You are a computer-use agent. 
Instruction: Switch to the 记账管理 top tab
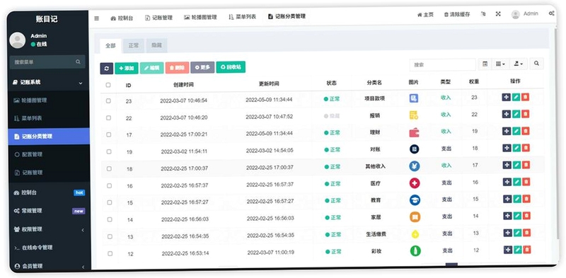click(158, 18)
